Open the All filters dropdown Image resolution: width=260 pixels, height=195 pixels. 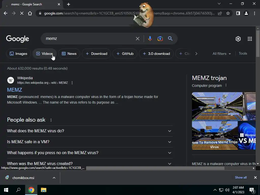pos(222,54)
